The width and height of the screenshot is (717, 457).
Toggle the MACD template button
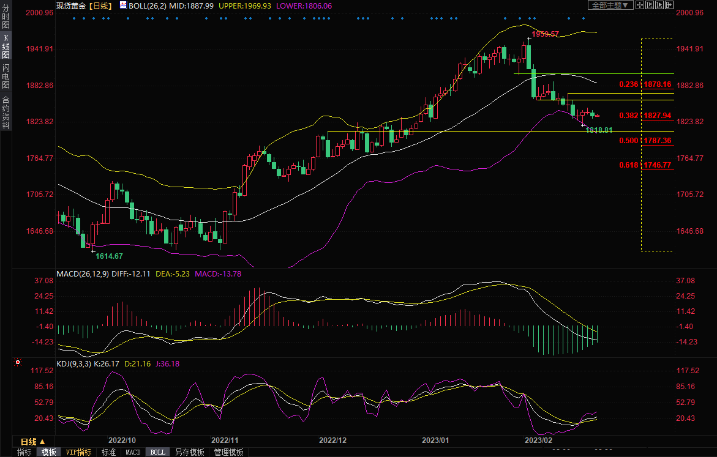[133, 452]
